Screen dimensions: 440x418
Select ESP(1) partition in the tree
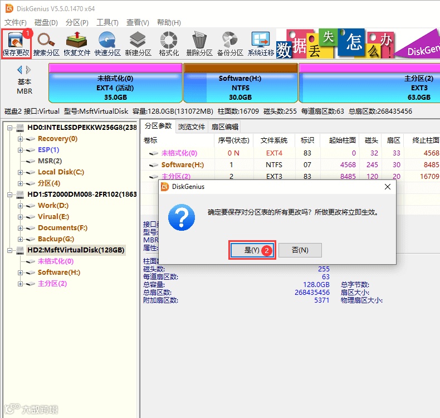point(48,150)
